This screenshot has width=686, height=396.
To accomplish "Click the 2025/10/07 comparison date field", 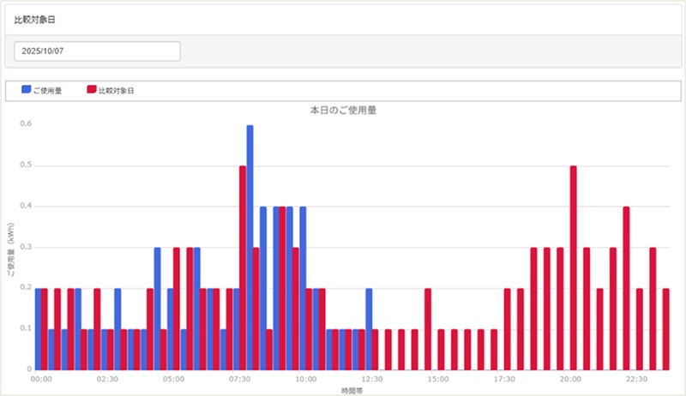I will [97, 51].
